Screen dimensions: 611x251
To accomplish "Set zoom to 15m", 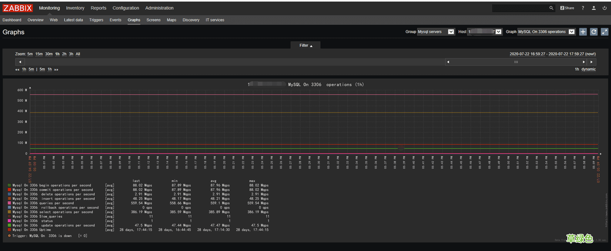I will (39, 54).
